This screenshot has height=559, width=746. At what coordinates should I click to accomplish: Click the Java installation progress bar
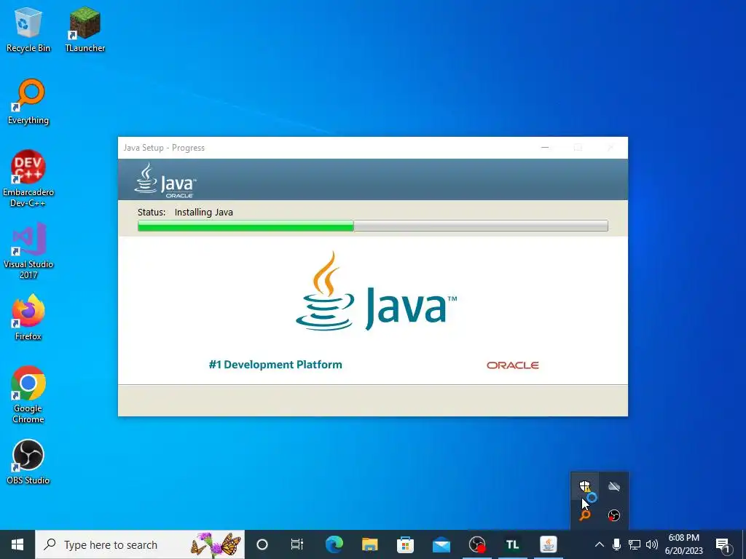coord(372,226)
